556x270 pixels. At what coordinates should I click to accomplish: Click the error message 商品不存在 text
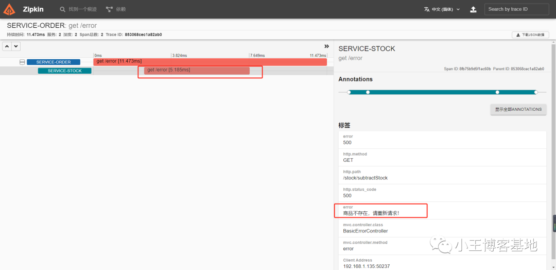[371, 213]
